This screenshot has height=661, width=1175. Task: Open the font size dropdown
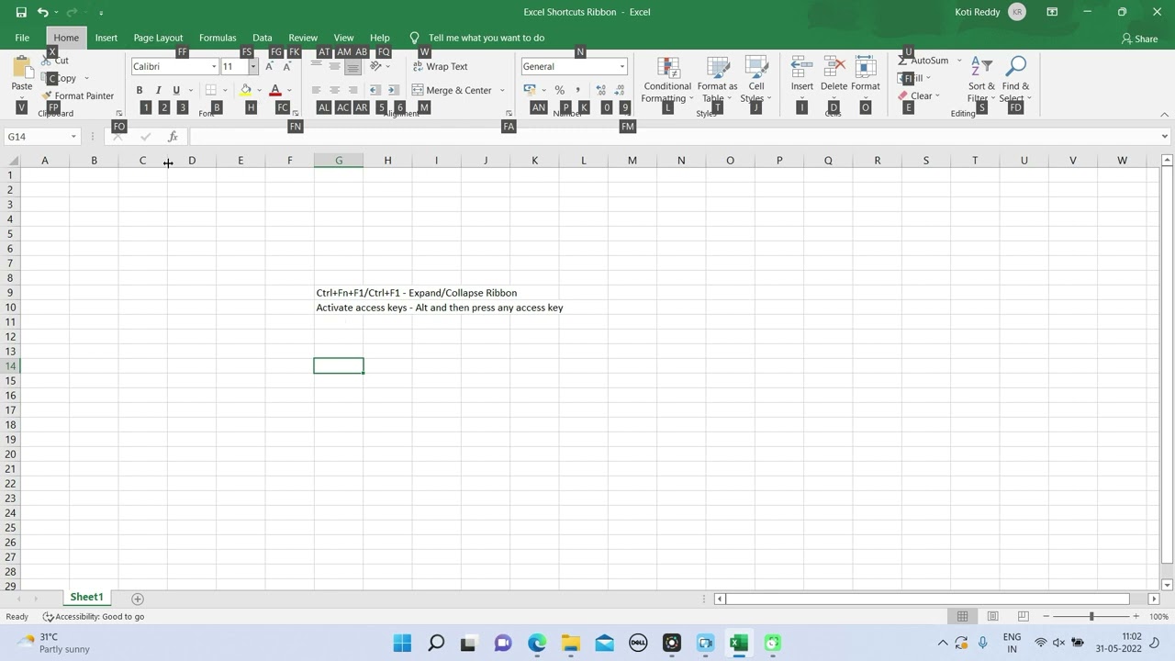[252, 66]
